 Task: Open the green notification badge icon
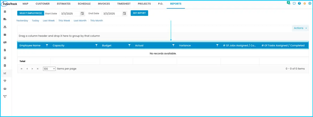click(x=289, y=3)
